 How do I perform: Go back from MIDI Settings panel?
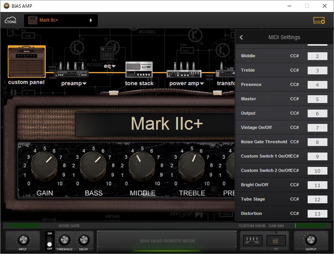point(241,37)
